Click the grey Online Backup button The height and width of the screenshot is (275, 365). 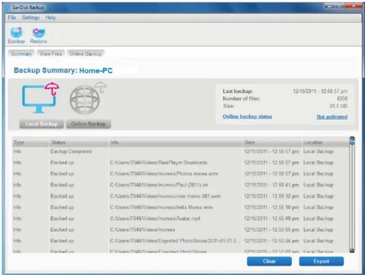[x=88, y=124]
